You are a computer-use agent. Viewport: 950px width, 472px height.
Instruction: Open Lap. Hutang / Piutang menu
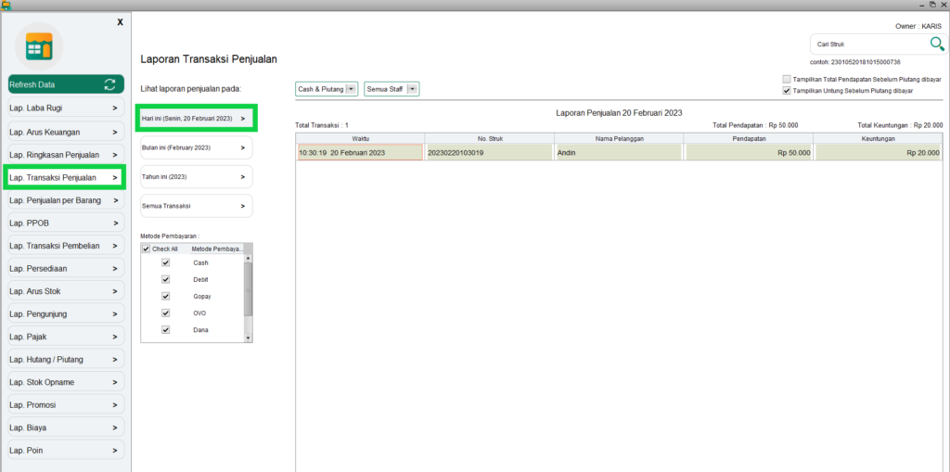pyautogui.click(x=65, y=359)
